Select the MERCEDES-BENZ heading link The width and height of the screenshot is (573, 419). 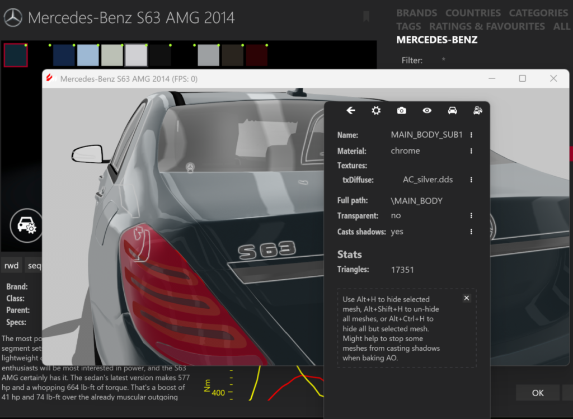point(436,40)
